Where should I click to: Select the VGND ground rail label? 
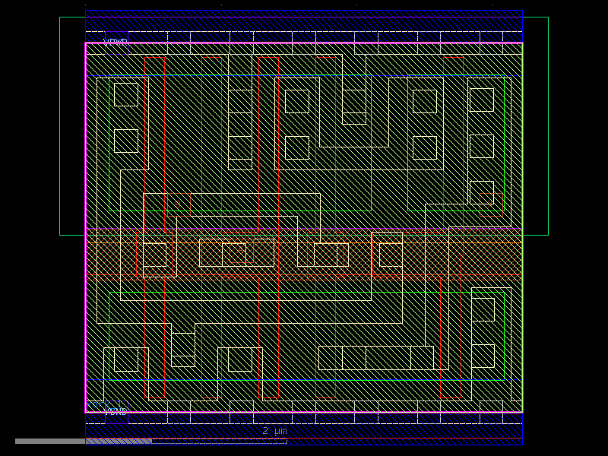[116, 410]
